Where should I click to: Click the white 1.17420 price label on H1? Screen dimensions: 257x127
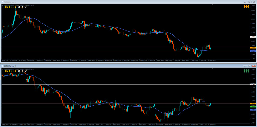click(253, 84)
